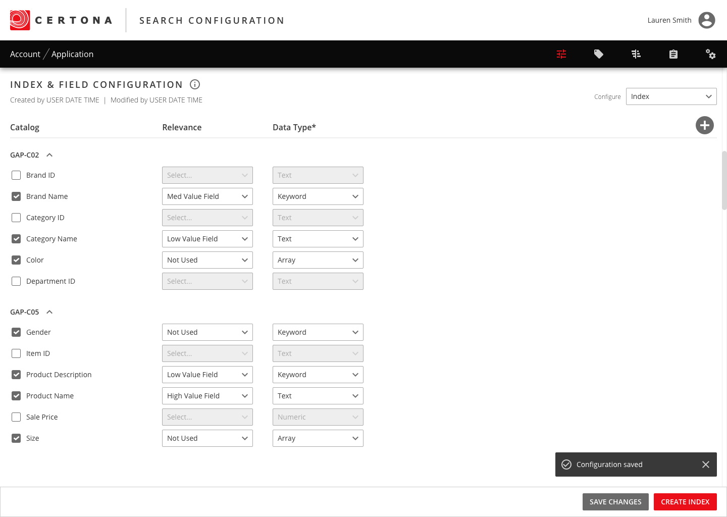Uncheck the Color checkbox
The width and height of the screenshot is (727, 517).
click(x=16, y=260)
